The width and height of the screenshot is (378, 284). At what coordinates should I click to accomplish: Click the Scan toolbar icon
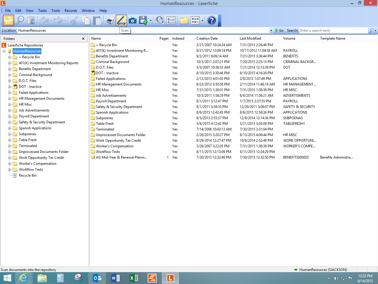click(121, 20)
